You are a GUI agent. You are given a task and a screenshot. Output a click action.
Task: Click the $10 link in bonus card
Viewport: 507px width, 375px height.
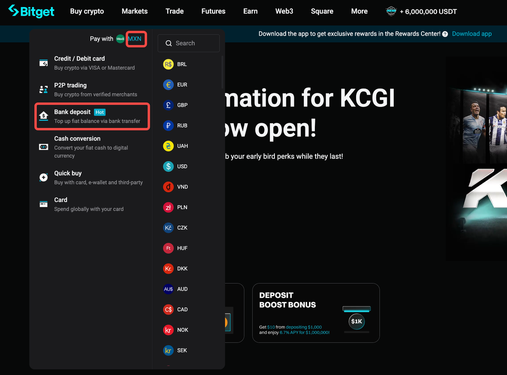[x=271, y=327]
